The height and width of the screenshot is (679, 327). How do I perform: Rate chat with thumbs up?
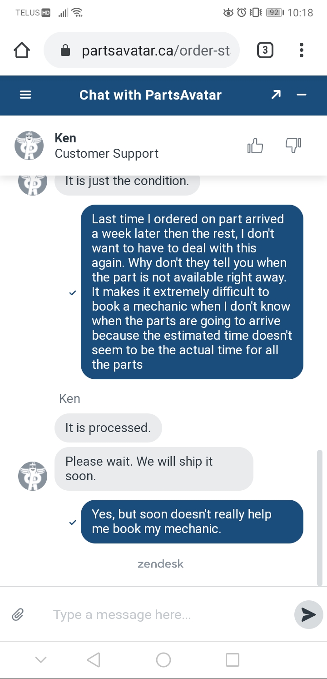[255, 146]
